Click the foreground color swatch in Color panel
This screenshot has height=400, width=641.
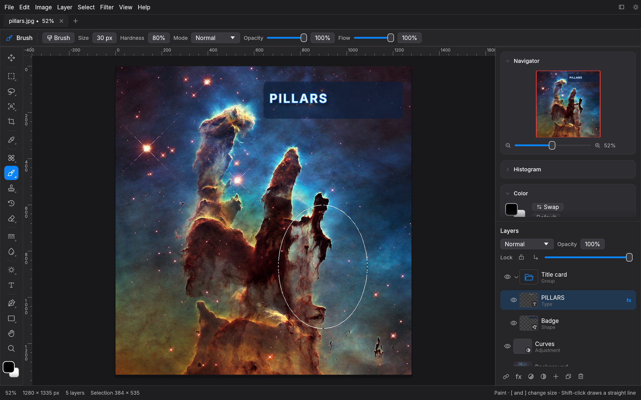[x=511, y=209]
